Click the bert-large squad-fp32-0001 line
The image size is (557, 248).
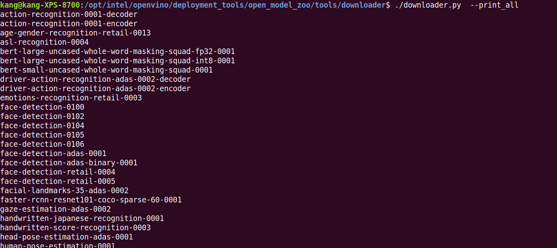click(x=117, y=52)
